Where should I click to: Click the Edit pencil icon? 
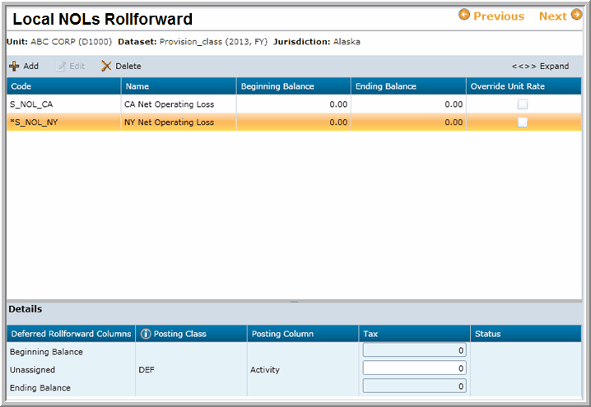pos(60,66)
